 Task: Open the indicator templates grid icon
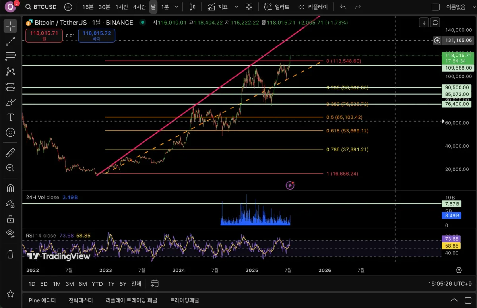[249, 7]
